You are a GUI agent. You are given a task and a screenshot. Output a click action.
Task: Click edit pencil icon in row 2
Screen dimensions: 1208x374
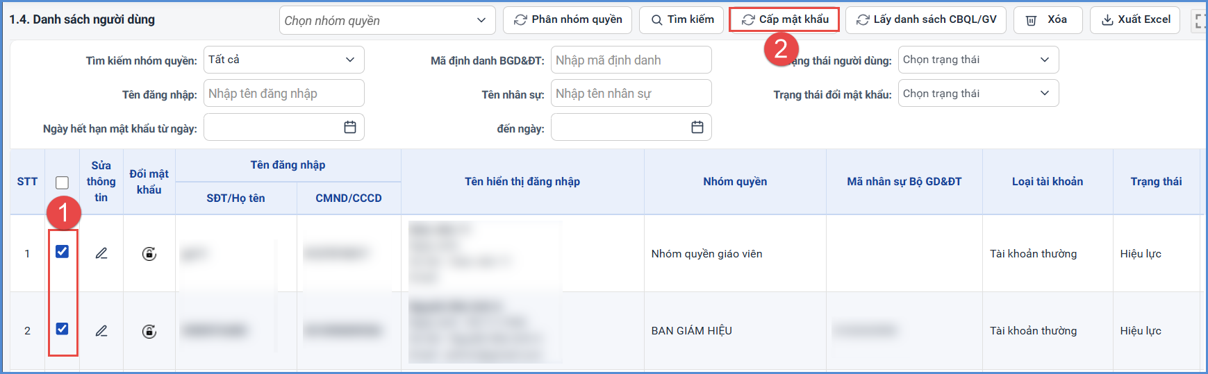[x=101, y=331]
